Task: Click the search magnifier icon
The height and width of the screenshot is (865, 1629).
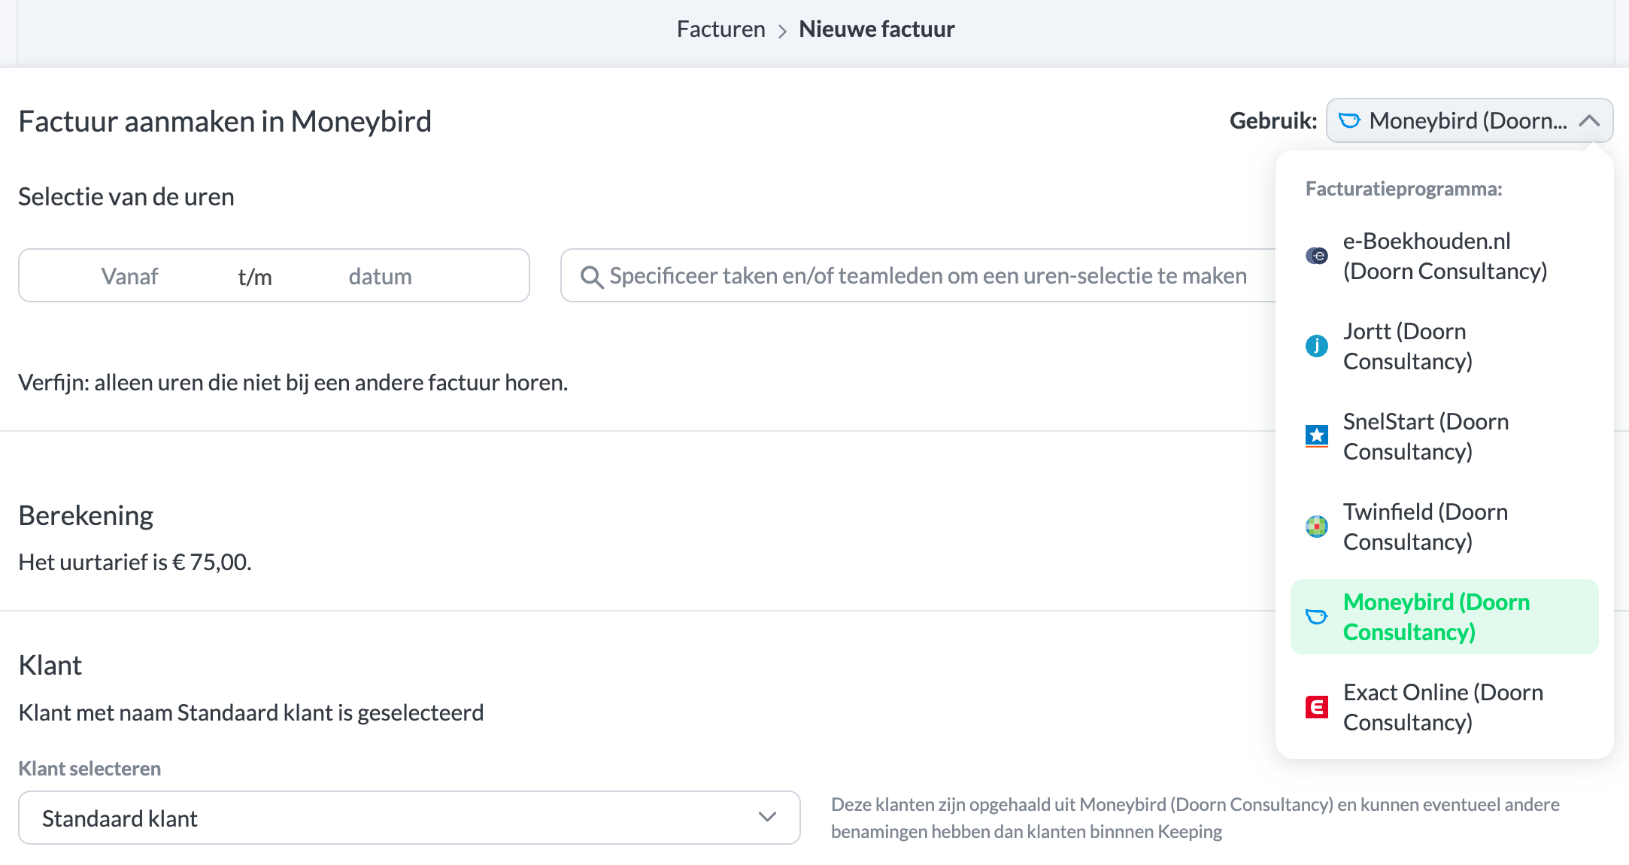Action: tap(592, 277)
